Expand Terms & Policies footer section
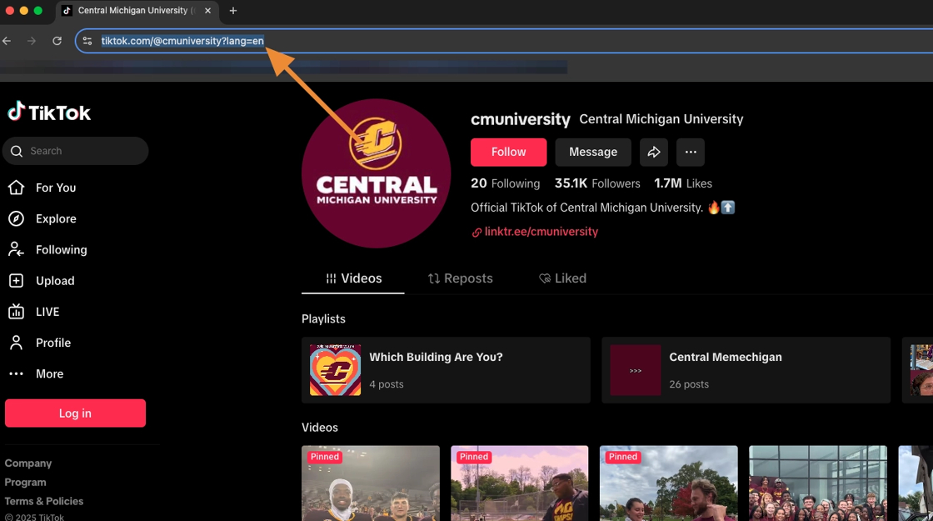This screenshot has height=521, width=933. tap(44, 501)
